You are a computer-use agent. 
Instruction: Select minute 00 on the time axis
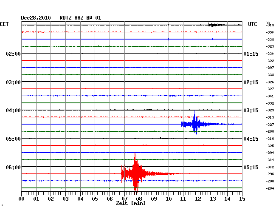(x=22, y=199)
